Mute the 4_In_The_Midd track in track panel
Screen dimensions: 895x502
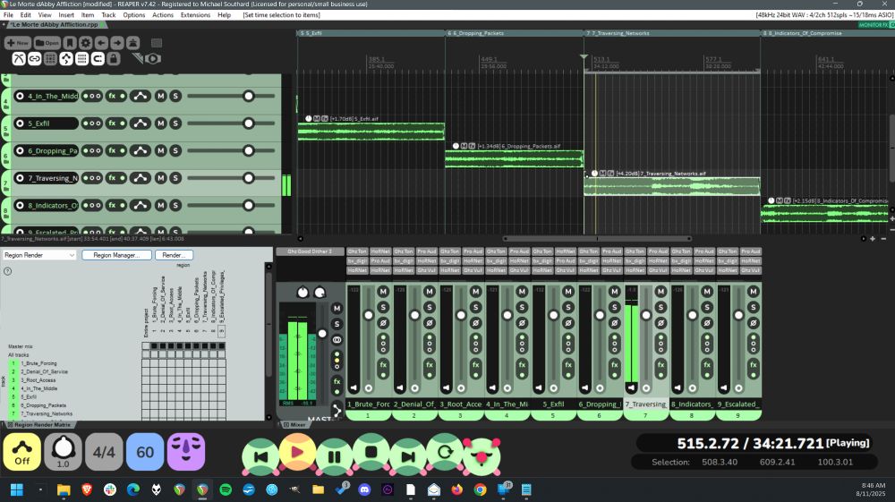[x=160, y=96]
